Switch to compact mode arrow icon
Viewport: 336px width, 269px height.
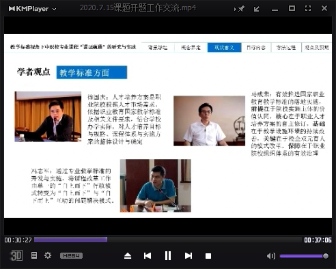coord(257,9)
